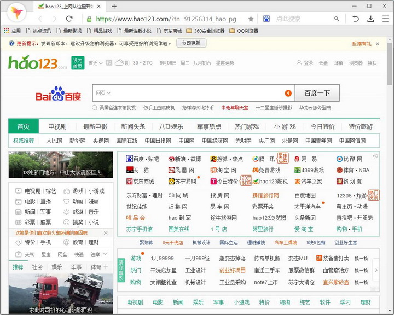The image size is (394, 315).
Task: Click the 立即更新 button
Action: coord(191,43)
